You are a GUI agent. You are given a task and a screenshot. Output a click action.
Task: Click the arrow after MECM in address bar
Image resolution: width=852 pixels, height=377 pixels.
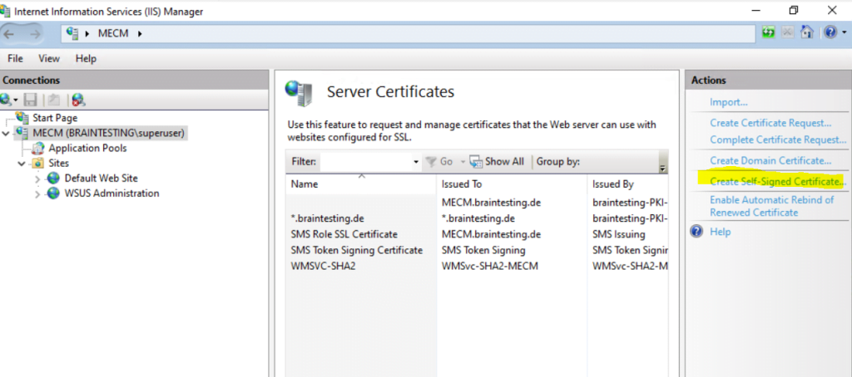click(x=140, y=34)
